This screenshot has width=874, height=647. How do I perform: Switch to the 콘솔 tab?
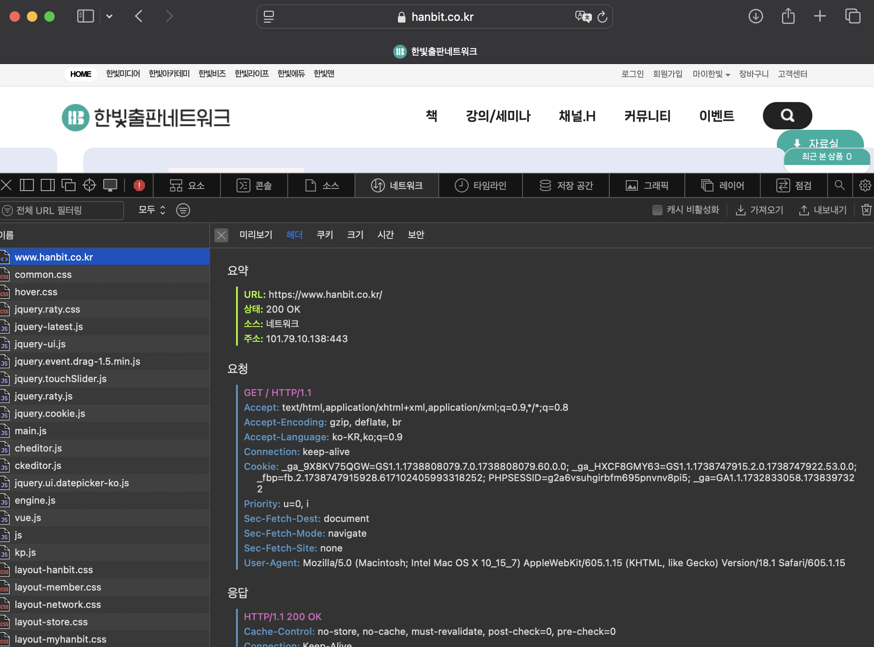(254, 185)
